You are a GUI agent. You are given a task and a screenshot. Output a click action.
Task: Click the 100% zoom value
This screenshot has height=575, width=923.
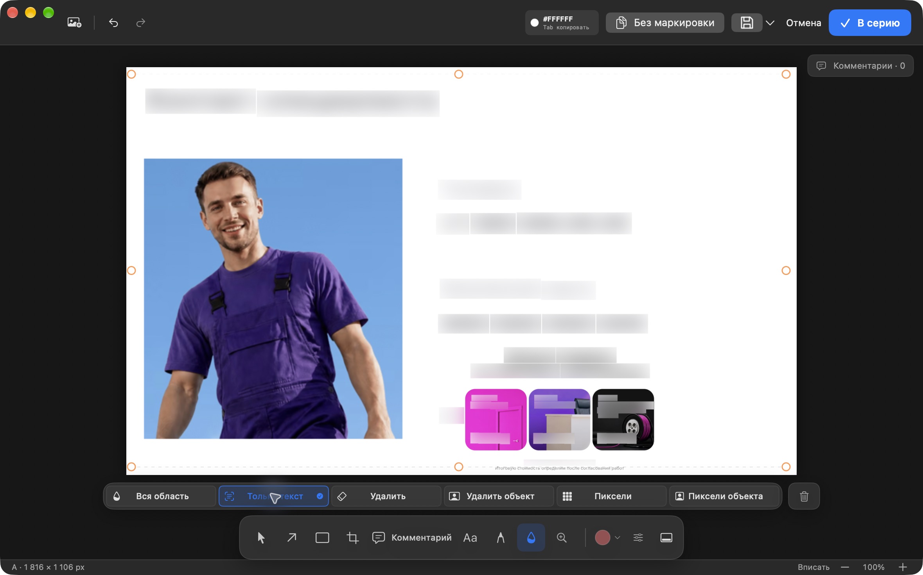click(x=873, y=567)
